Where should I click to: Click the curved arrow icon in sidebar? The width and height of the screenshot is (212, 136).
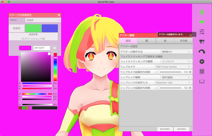202,52
